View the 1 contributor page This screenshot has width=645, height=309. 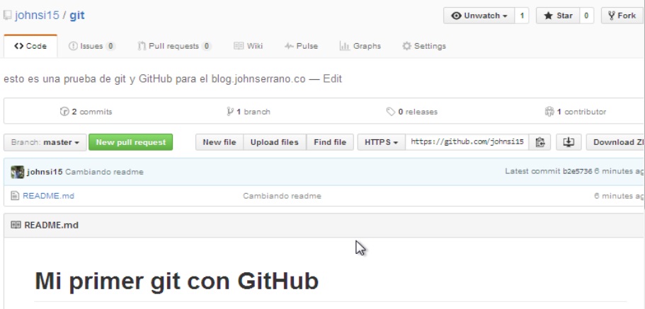575,112
